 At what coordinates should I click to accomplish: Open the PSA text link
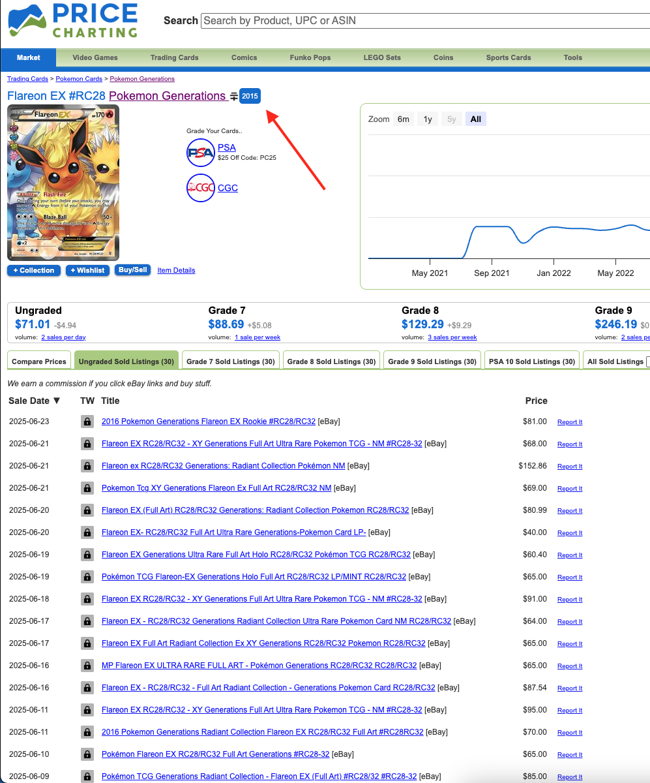click(227, 147)
